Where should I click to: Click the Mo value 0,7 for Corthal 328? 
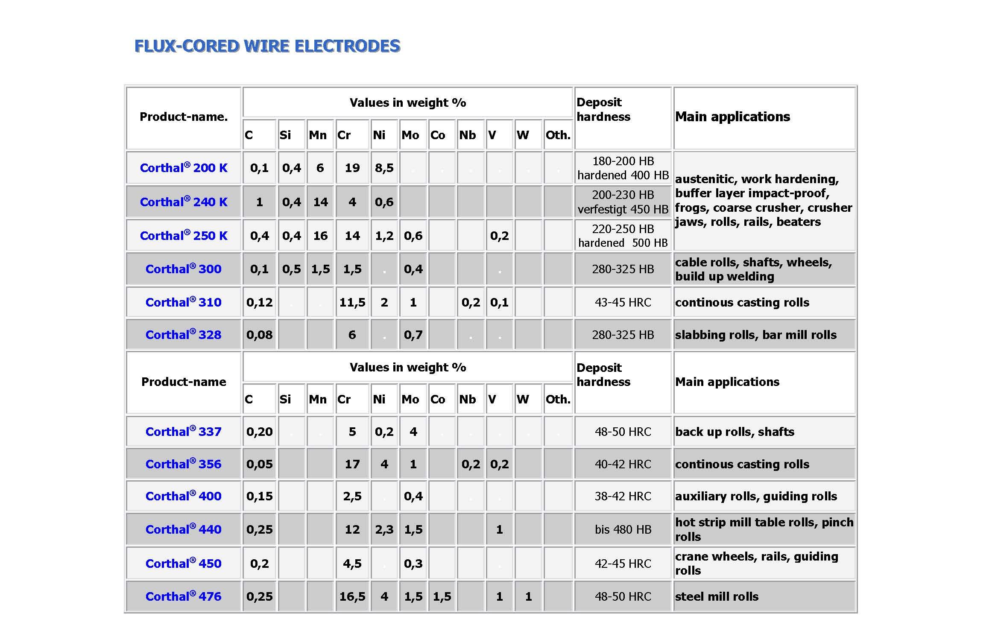413,335
